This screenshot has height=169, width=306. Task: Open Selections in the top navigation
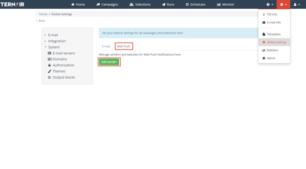coord(140,4)
